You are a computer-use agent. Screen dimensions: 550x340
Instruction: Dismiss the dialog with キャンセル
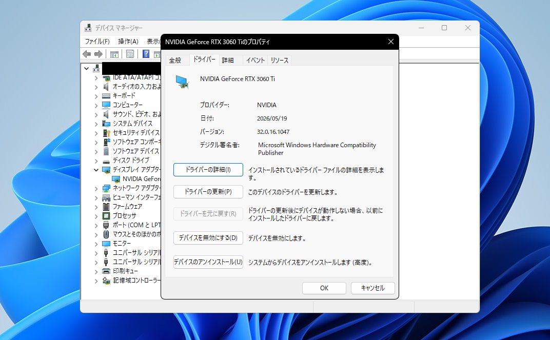[x=372, y=288]
